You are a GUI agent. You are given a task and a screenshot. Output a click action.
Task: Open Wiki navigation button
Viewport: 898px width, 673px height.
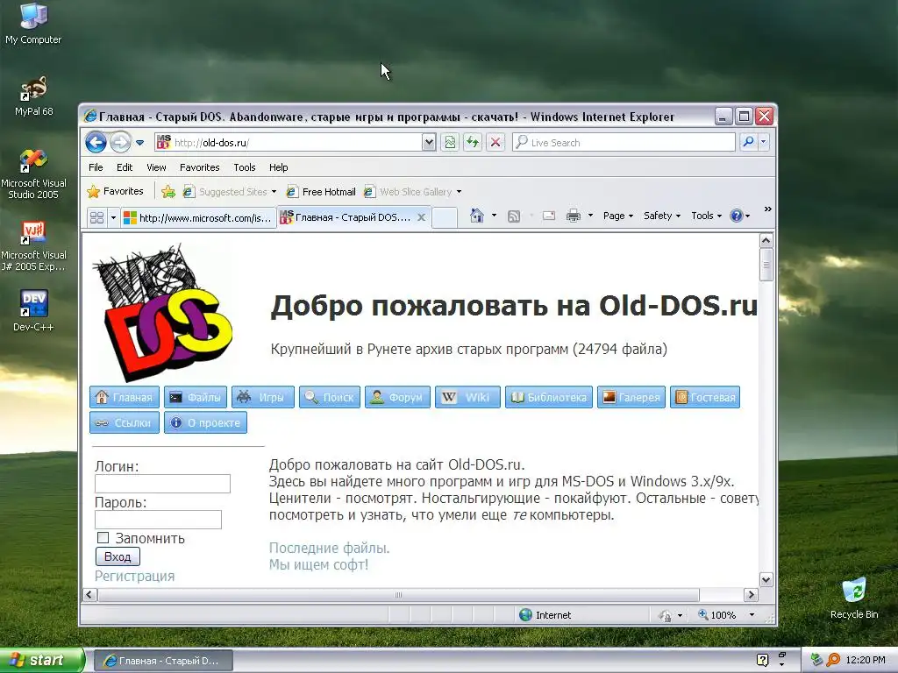pyautogui.click(x=467, y=397)
